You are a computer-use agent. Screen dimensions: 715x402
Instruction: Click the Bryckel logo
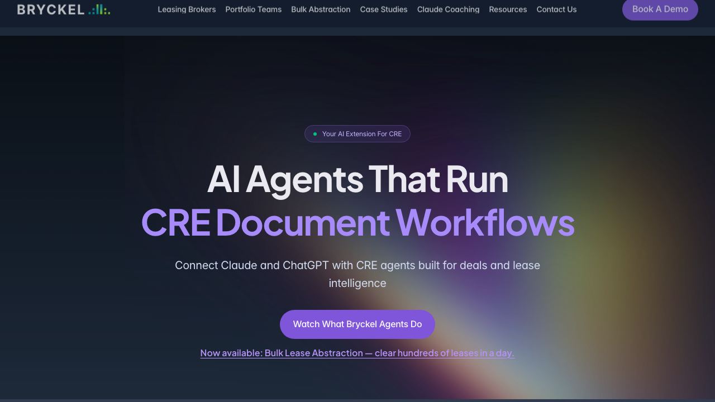pos(64,9)
